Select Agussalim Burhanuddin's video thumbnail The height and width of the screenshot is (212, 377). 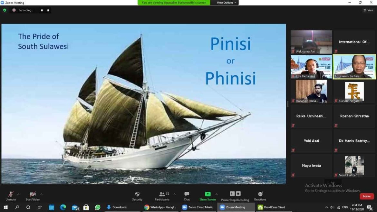click(x=354, y=67)
